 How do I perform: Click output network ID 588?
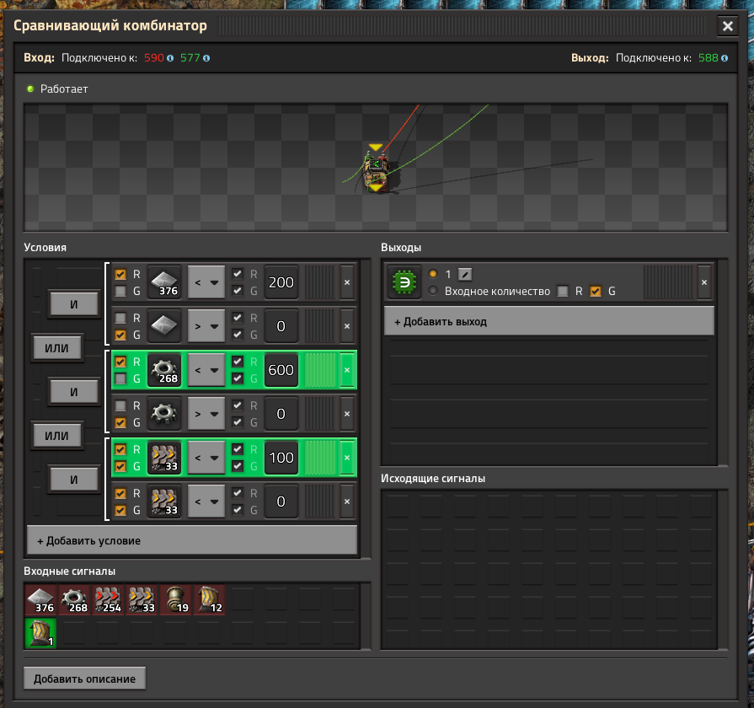tap(709, 58)
